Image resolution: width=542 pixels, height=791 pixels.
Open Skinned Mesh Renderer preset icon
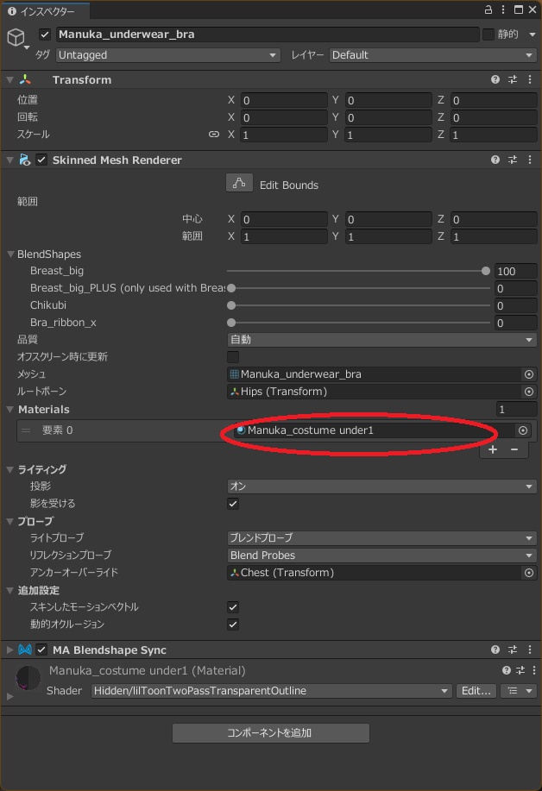(513, 160)
